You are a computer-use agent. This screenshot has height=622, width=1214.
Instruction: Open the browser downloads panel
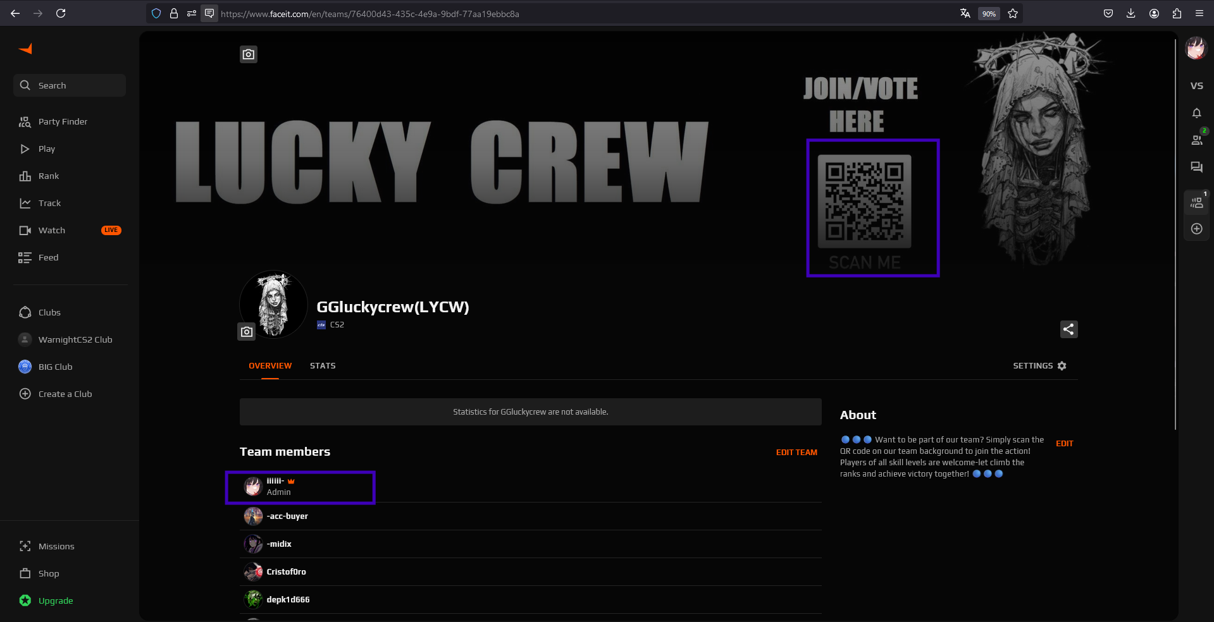coord(1131,13)
